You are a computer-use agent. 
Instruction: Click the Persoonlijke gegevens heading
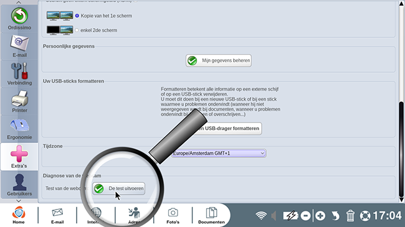coord(69,47)
